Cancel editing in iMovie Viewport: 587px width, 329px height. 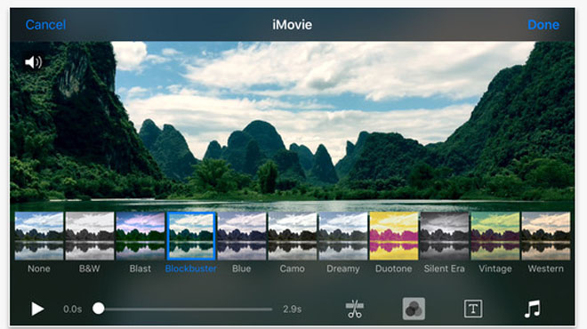click(x=45, y=25)
